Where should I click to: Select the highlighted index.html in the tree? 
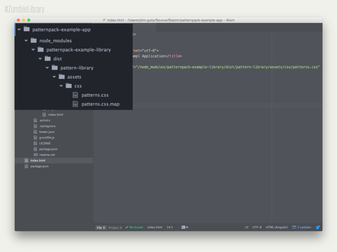coord(54,160)
